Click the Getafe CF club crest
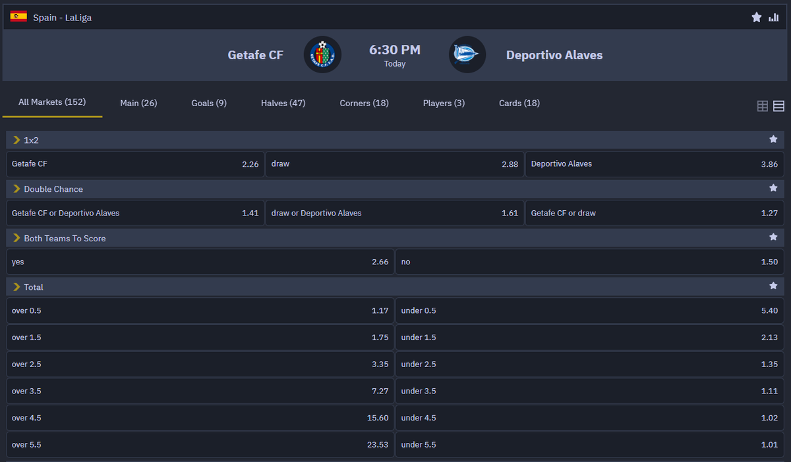 (x=322, y=55)
